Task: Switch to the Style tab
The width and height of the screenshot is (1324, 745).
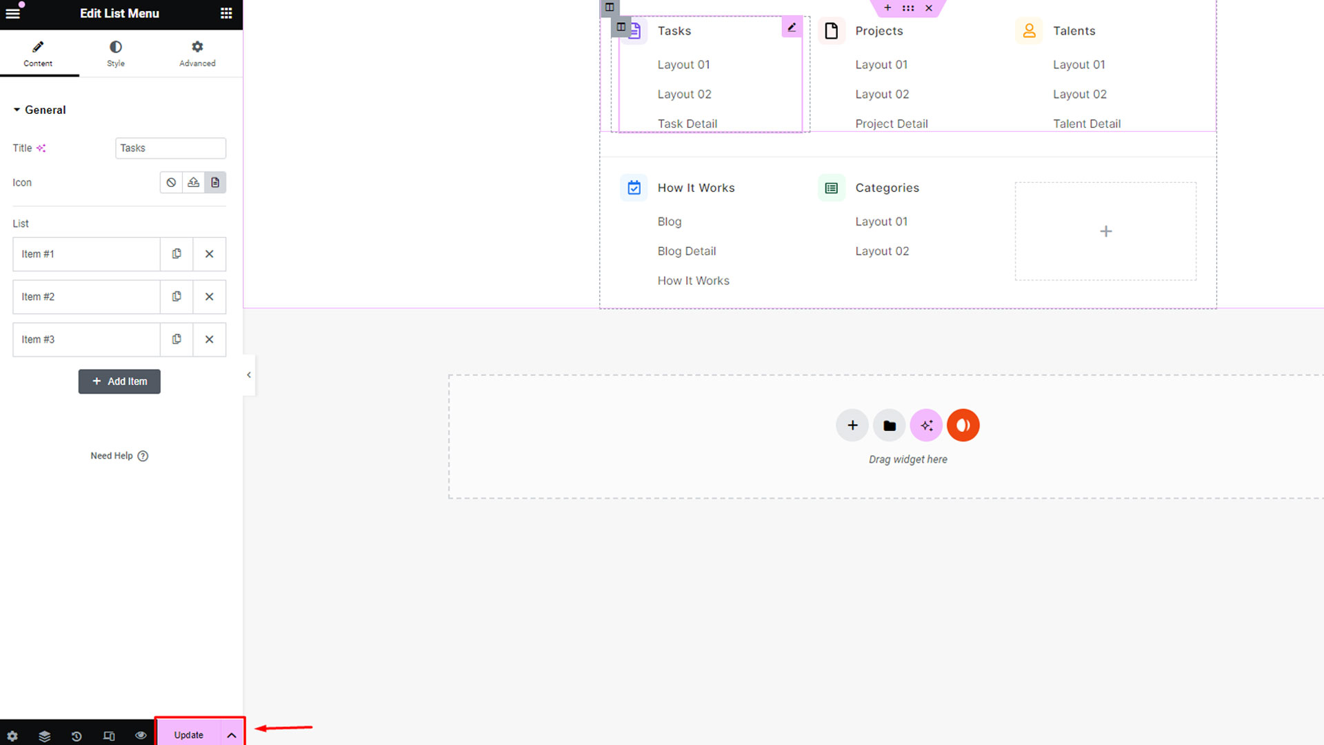Action: point(116,53)
